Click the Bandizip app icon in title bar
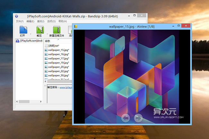 click(16, 16)
